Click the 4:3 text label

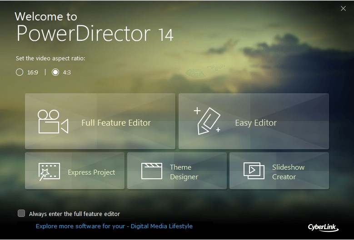[x=67, y=72]
